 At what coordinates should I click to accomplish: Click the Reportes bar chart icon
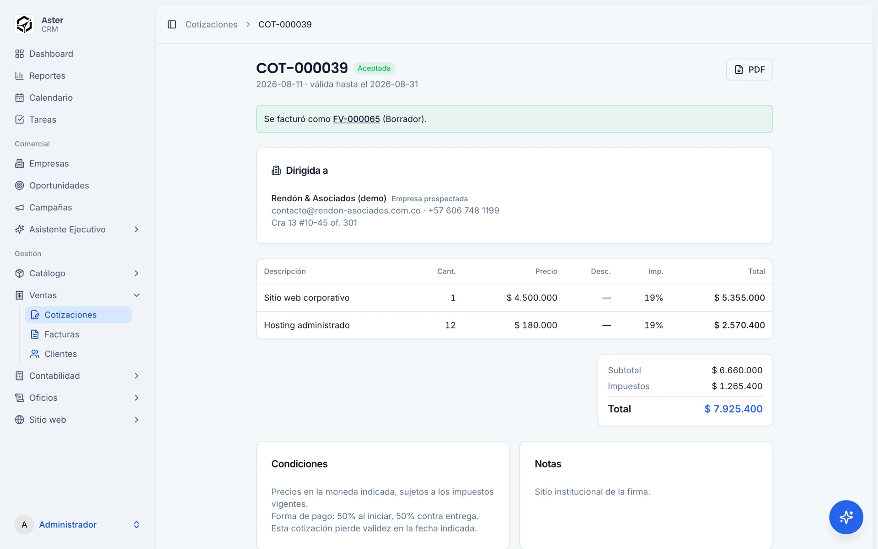19,75
